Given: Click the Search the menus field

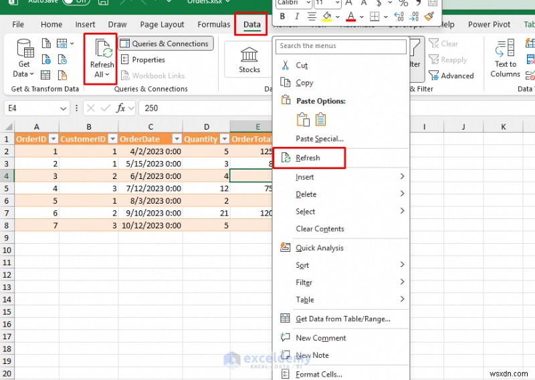Looking at the screenshot, I should (x=341, y=46).
